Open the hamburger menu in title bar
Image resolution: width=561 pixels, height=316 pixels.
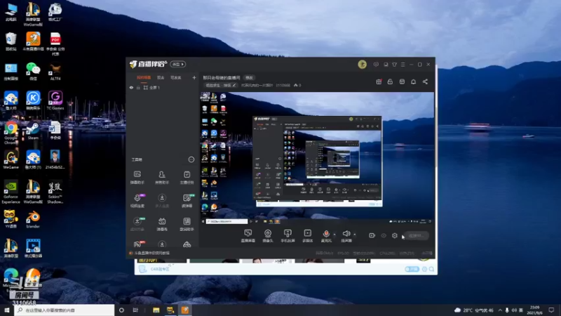(403, 65)
